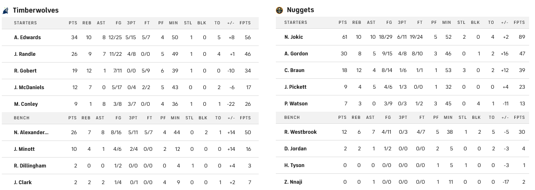Click the Nuggets team logo icon
The height and width of the screenshot is (190, 535).
[x=279, y=10]
